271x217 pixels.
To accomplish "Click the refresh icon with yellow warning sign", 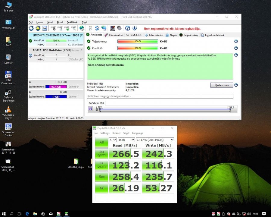I will point(38,28).
